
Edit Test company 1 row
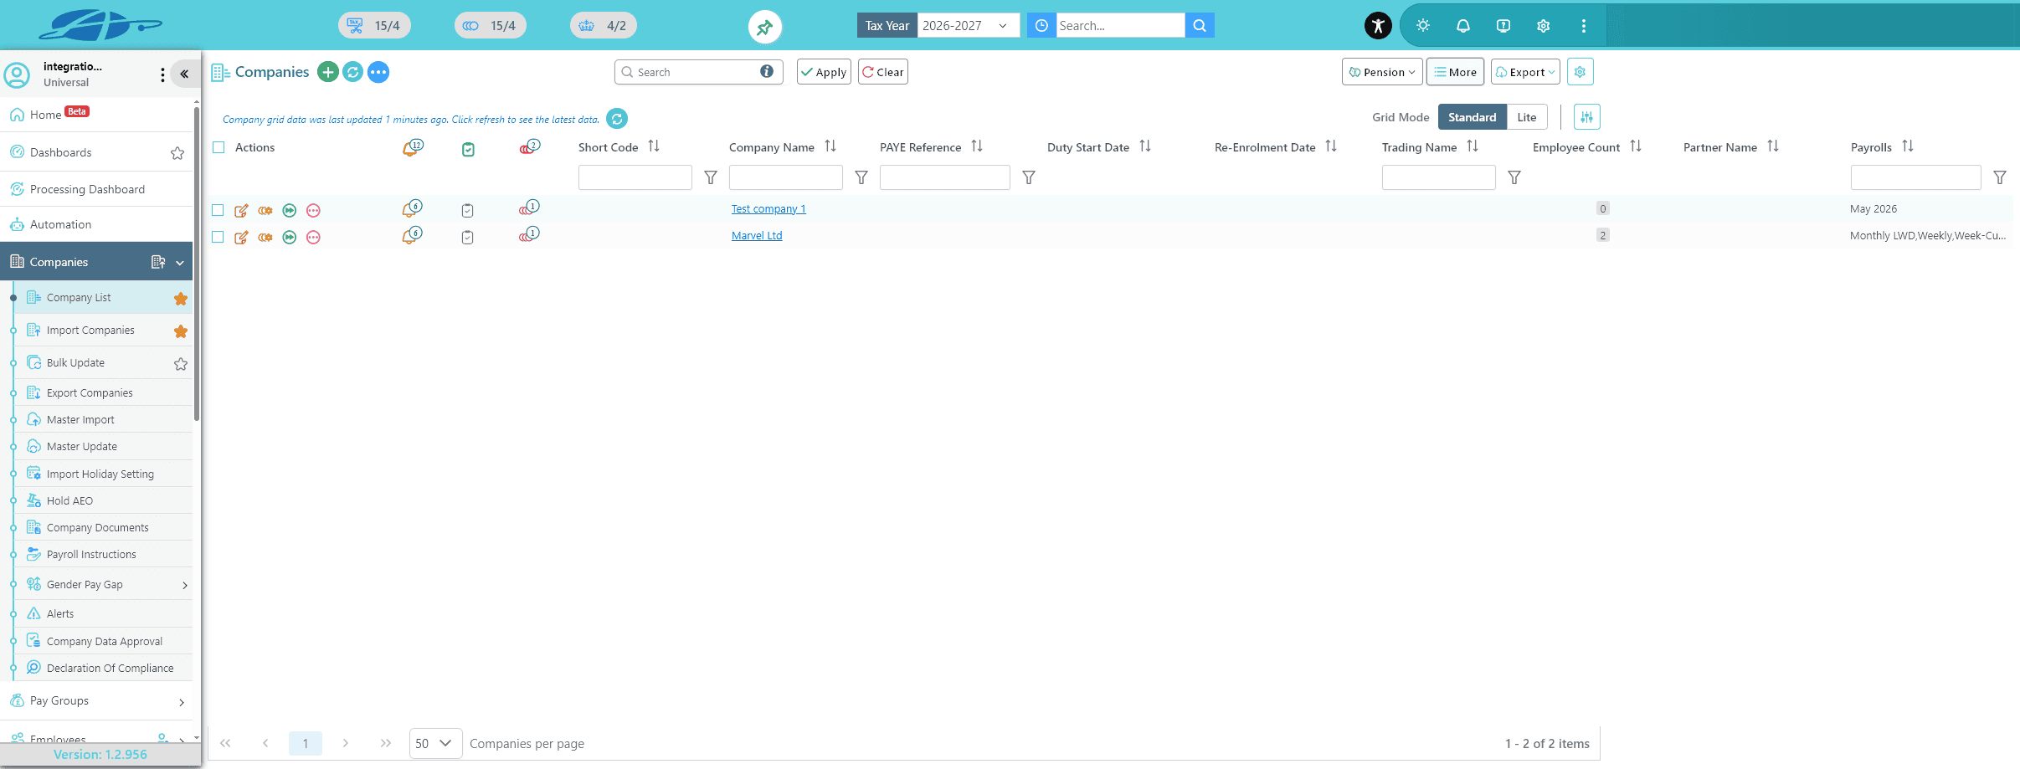pos(241,211)
